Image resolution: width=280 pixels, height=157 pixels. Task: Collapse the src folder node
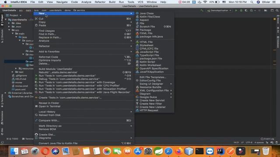coord(9,30)
